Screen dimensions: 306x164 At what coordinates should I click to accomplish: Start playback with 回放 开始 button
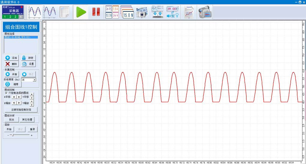9,129
